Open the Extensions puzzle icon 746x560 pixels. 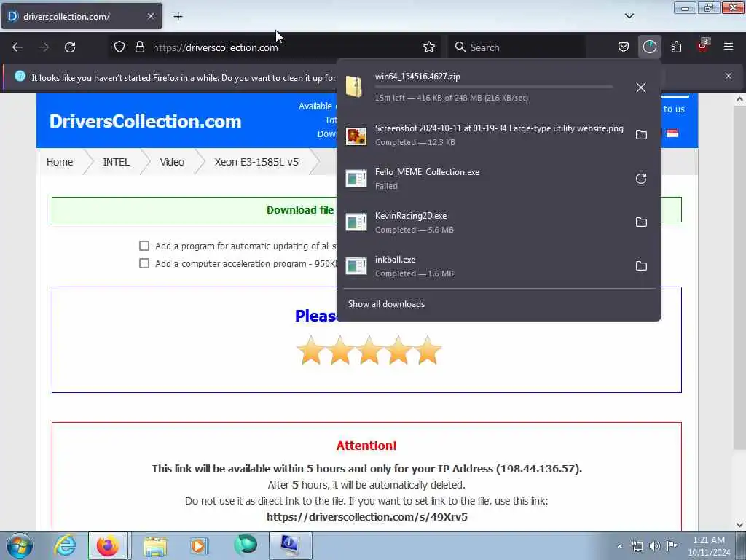[x=676, y=47]
